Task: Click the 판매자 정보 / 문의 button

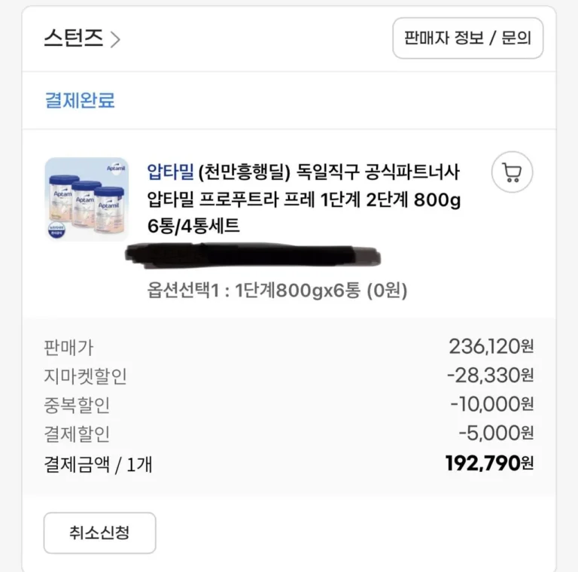Action: pos(468,38)
